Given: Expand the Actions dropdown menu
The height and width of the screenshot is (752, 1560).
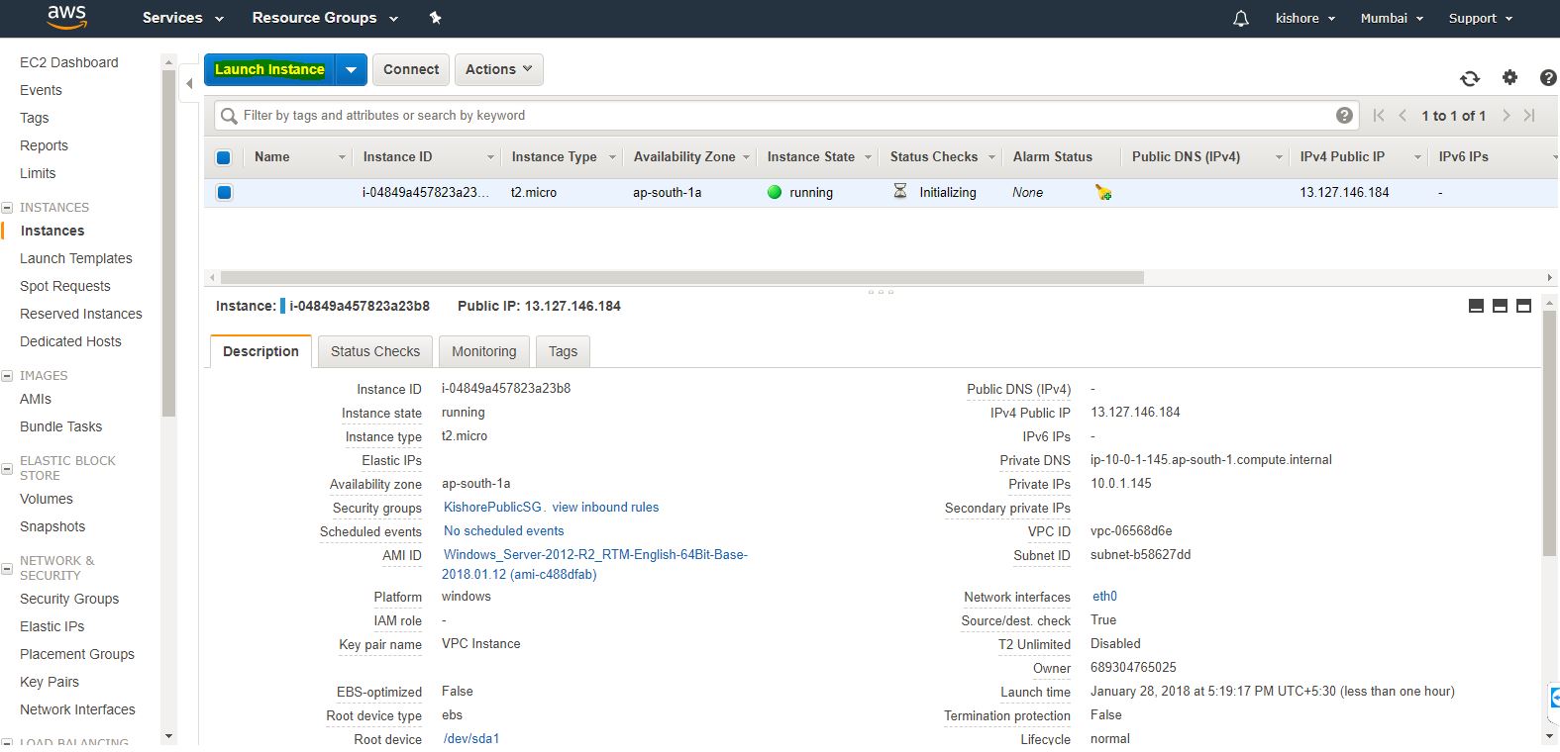Looking at the screenshot, I should (x=498, y=69).
